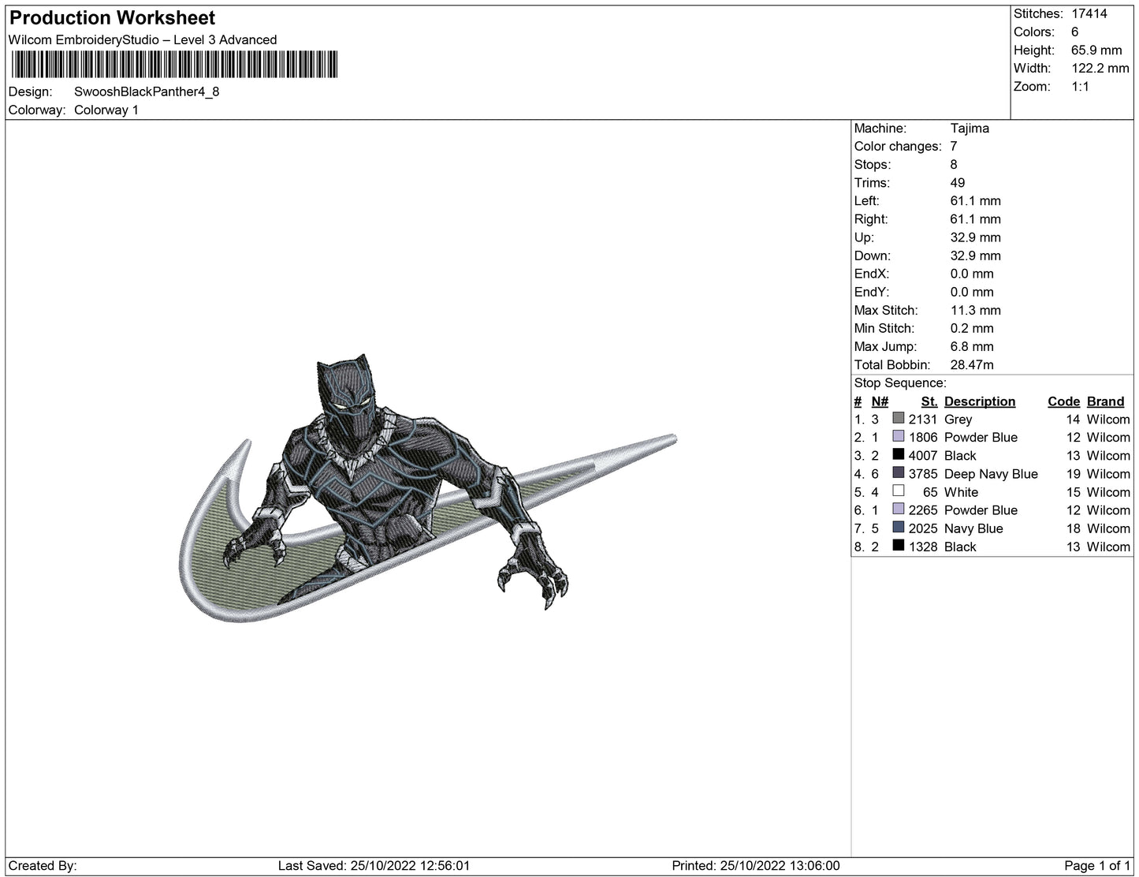Viewport: 1139px width, 877px height.
Task: Click the Page 1 of 1 indicator
Action: (1097, 865)
